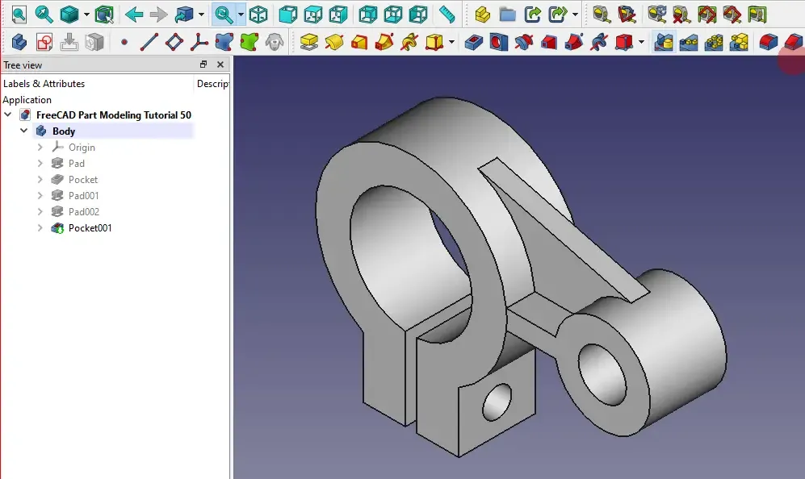This screenshot has height=479, width=805.
Task: Create a datum plane
Action: coord(174,42)
